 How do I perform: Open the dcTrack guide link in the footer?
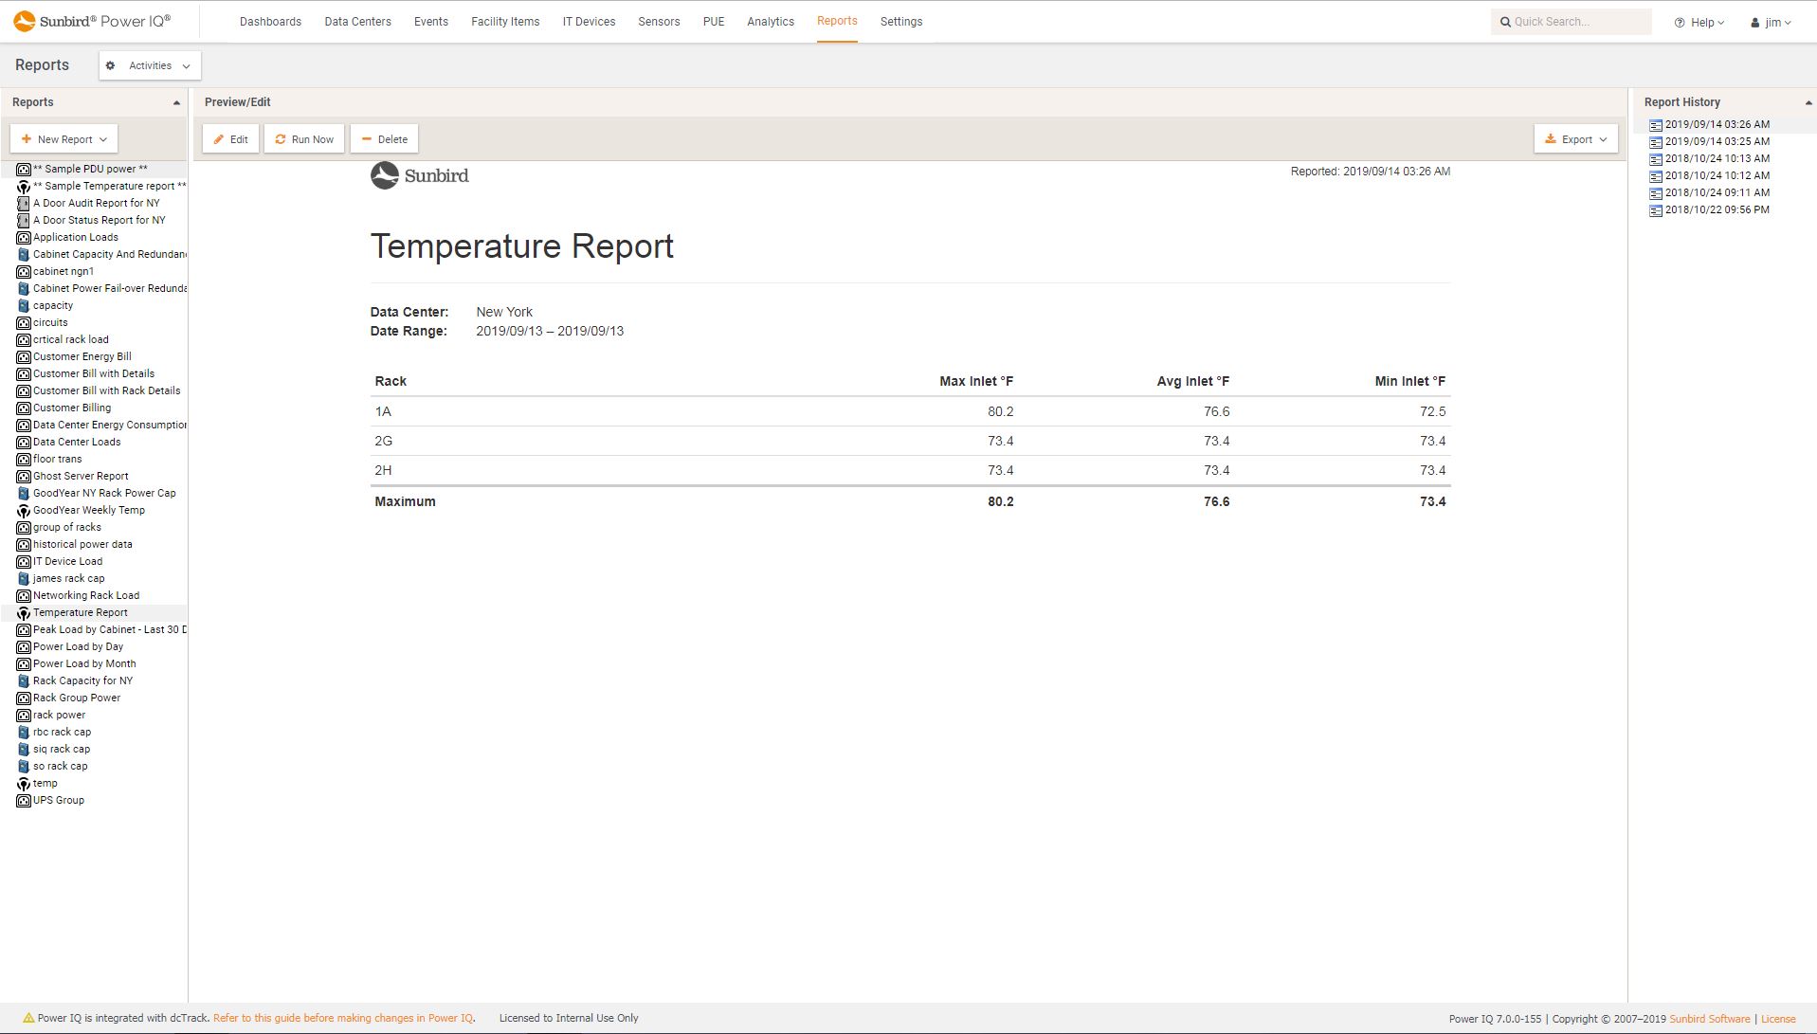(x=343, y=1018)
